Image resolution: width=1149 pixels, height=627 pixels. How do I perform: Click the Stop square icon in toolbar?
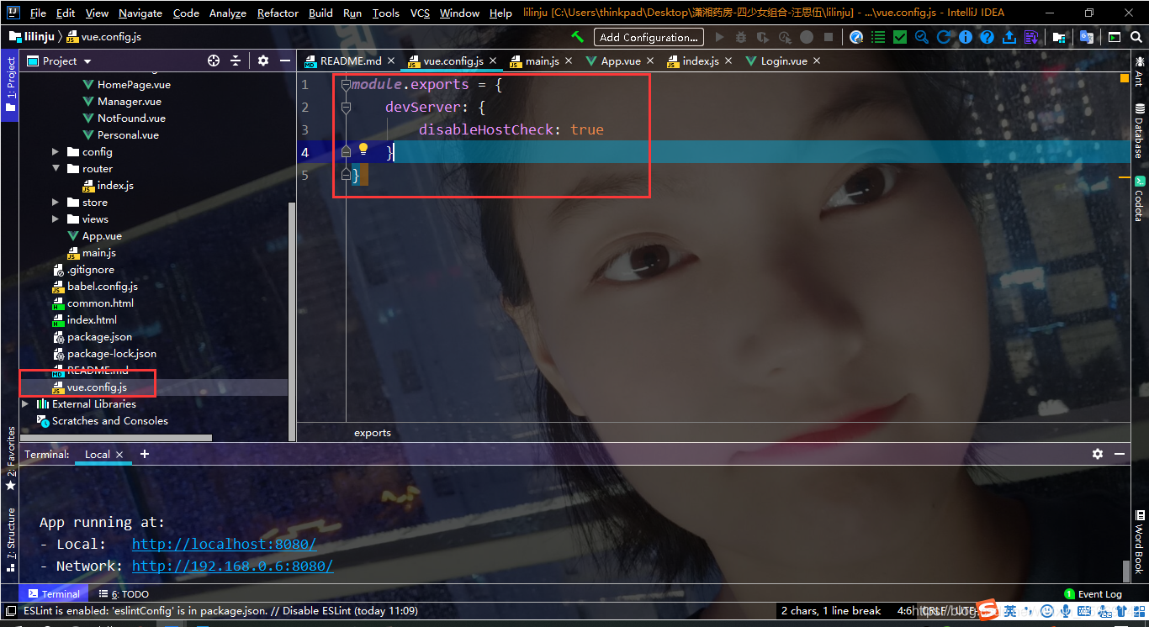[x=829, y=37]
